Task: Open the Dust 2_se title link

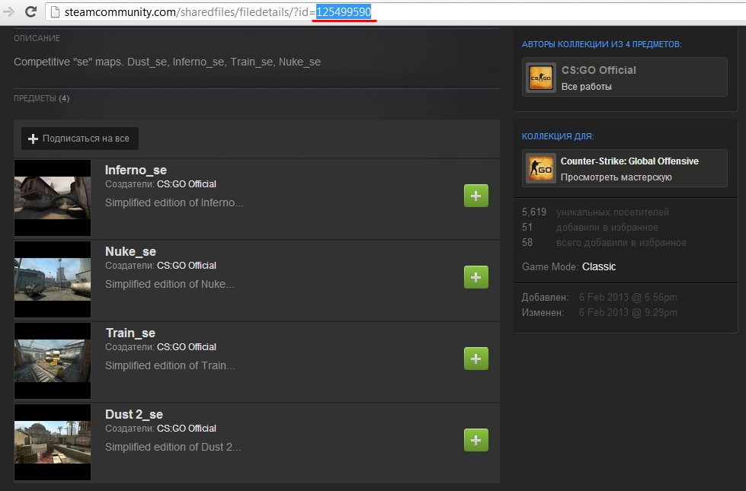Action: click(133, 414)
